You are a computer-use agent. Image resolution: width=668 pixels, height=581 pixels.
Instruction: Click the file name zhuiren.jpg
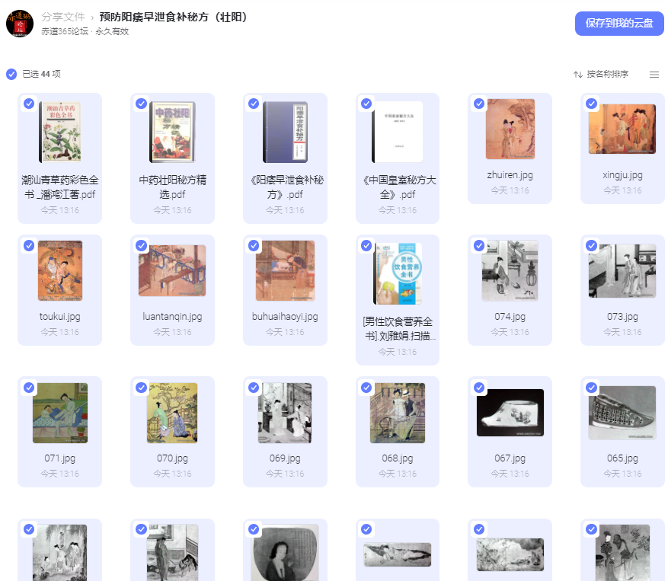coord(510,175)
